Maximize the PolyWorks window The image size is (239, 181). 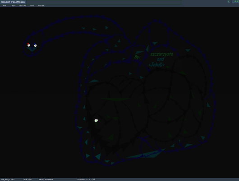pos(235,1)
